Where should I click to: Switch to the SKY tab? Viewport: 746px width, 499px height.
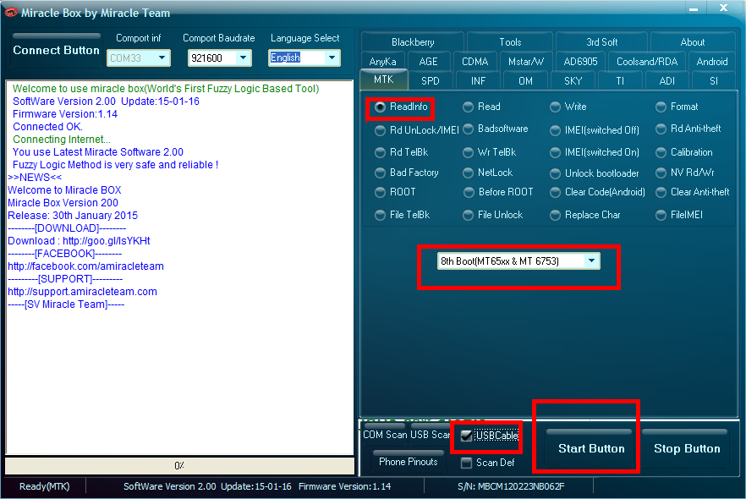(573, 81)
